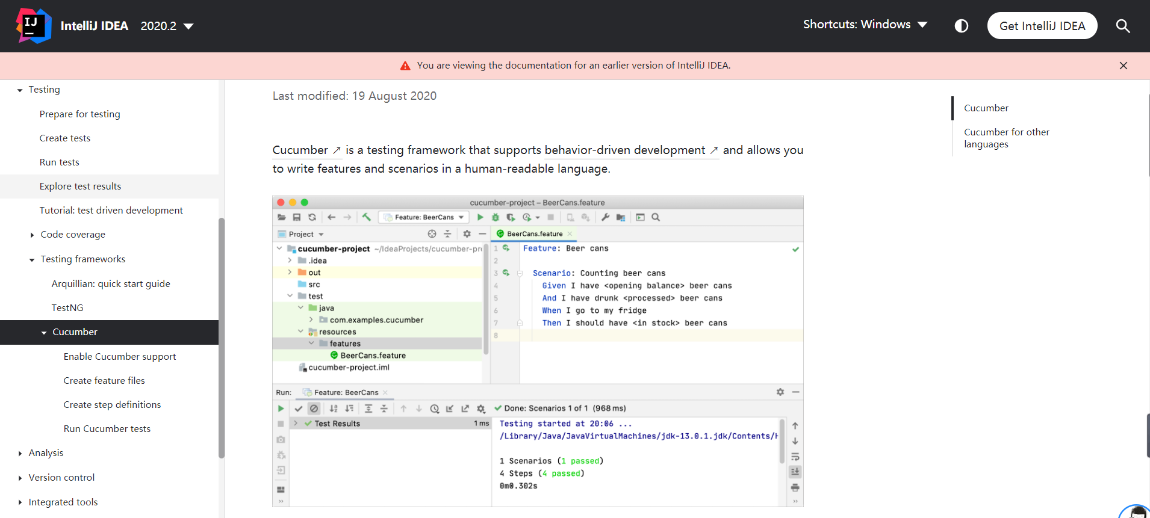Screen dimensions: 1150x518
Task: Open the Shortcuts: Windows dropdown
Action: pyautogui.click(x=865, y=25)
